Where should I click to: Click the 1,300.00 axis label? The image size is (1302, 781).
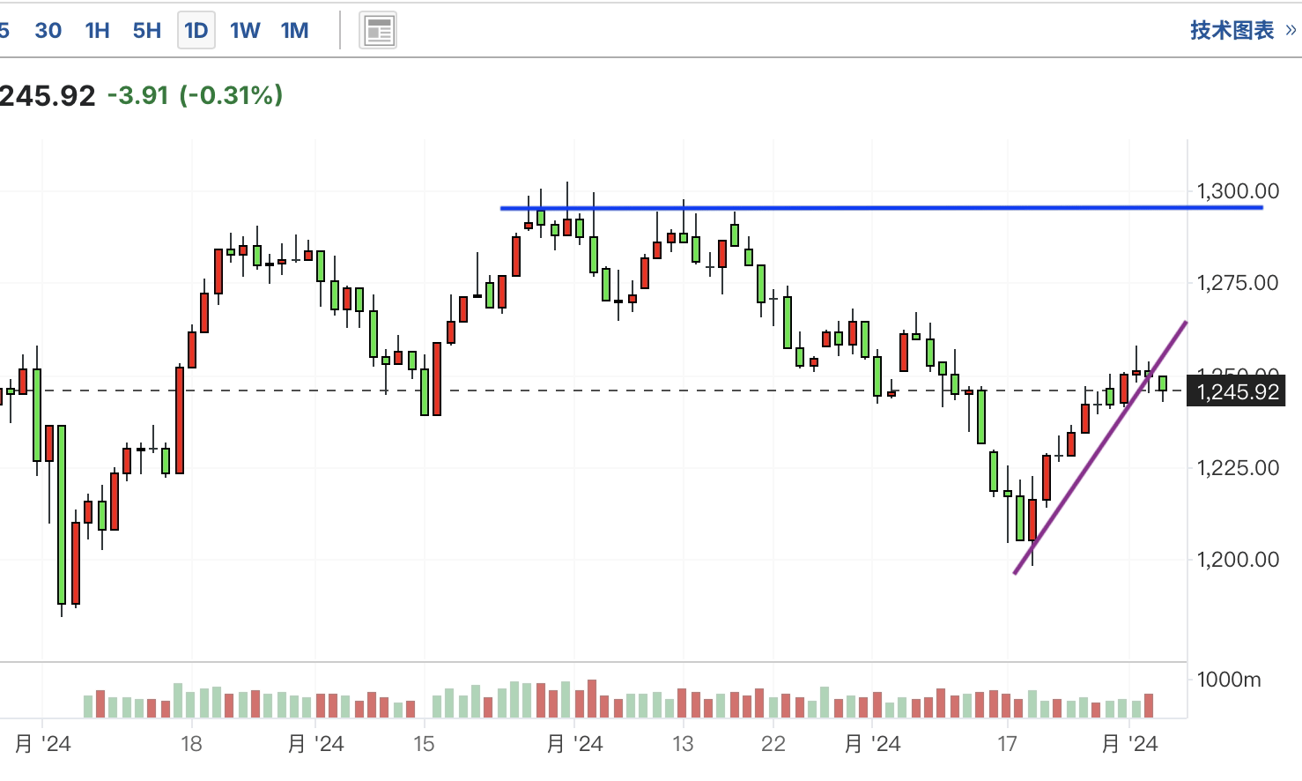pos(1237,191)
